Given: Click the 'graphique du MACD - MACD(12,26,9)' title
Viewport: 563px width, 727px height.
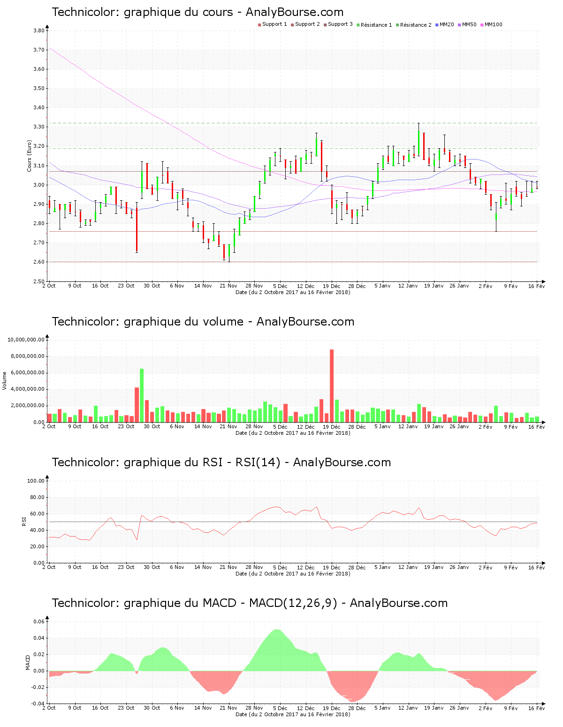Looking at the screenshot, I should point(230,603).
